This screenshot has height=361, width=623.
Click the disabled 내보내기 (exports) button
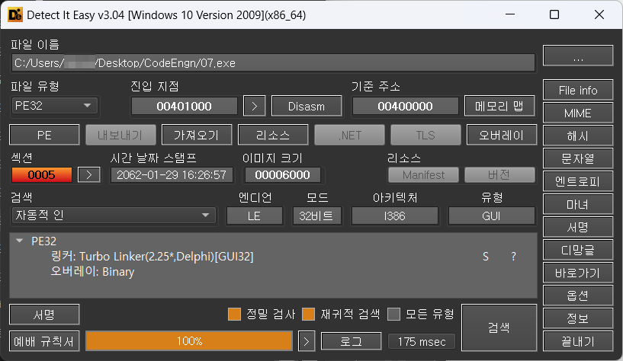[120, 136]
